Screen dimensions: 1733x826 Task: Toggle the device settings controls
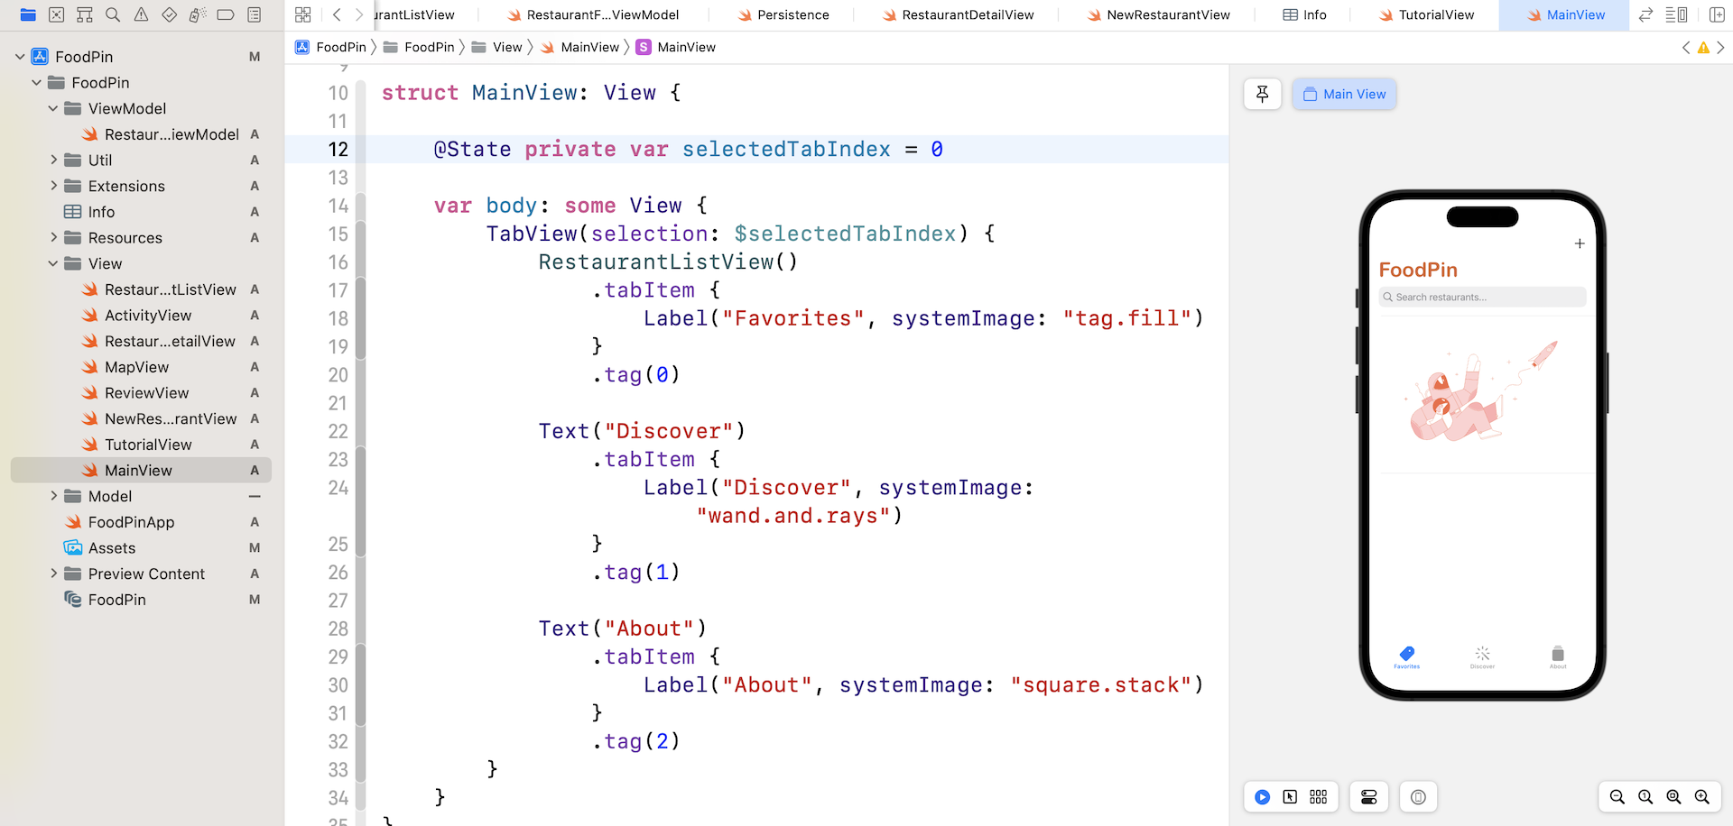[1368, 796]
